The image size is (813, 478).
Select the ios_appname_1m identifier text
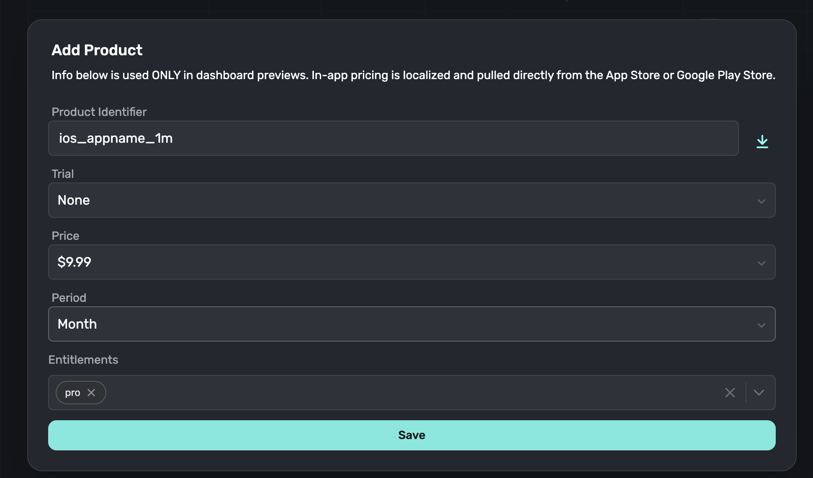116,138
